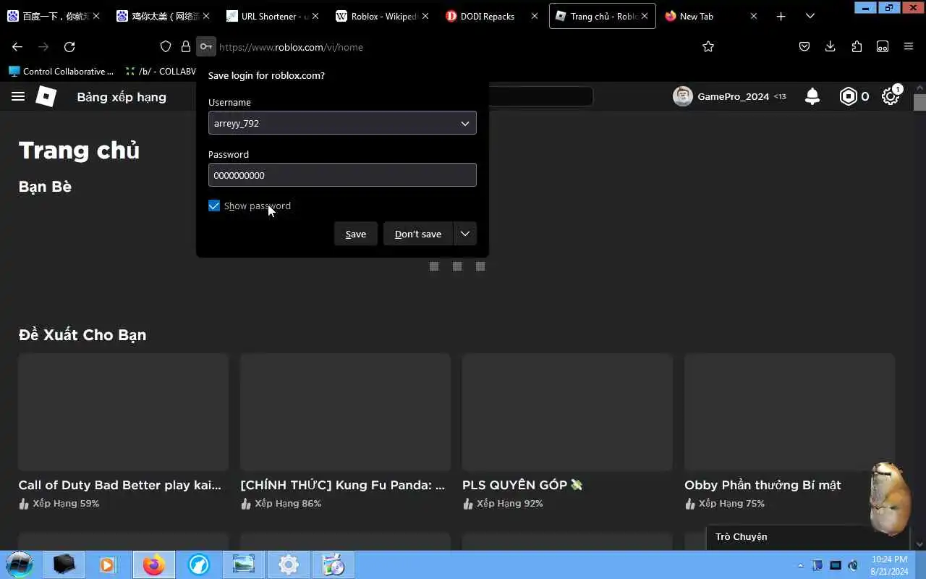The image size is (926, 579).
Task: Click the GamePro_2024 avatar
Action: point(682,96)
